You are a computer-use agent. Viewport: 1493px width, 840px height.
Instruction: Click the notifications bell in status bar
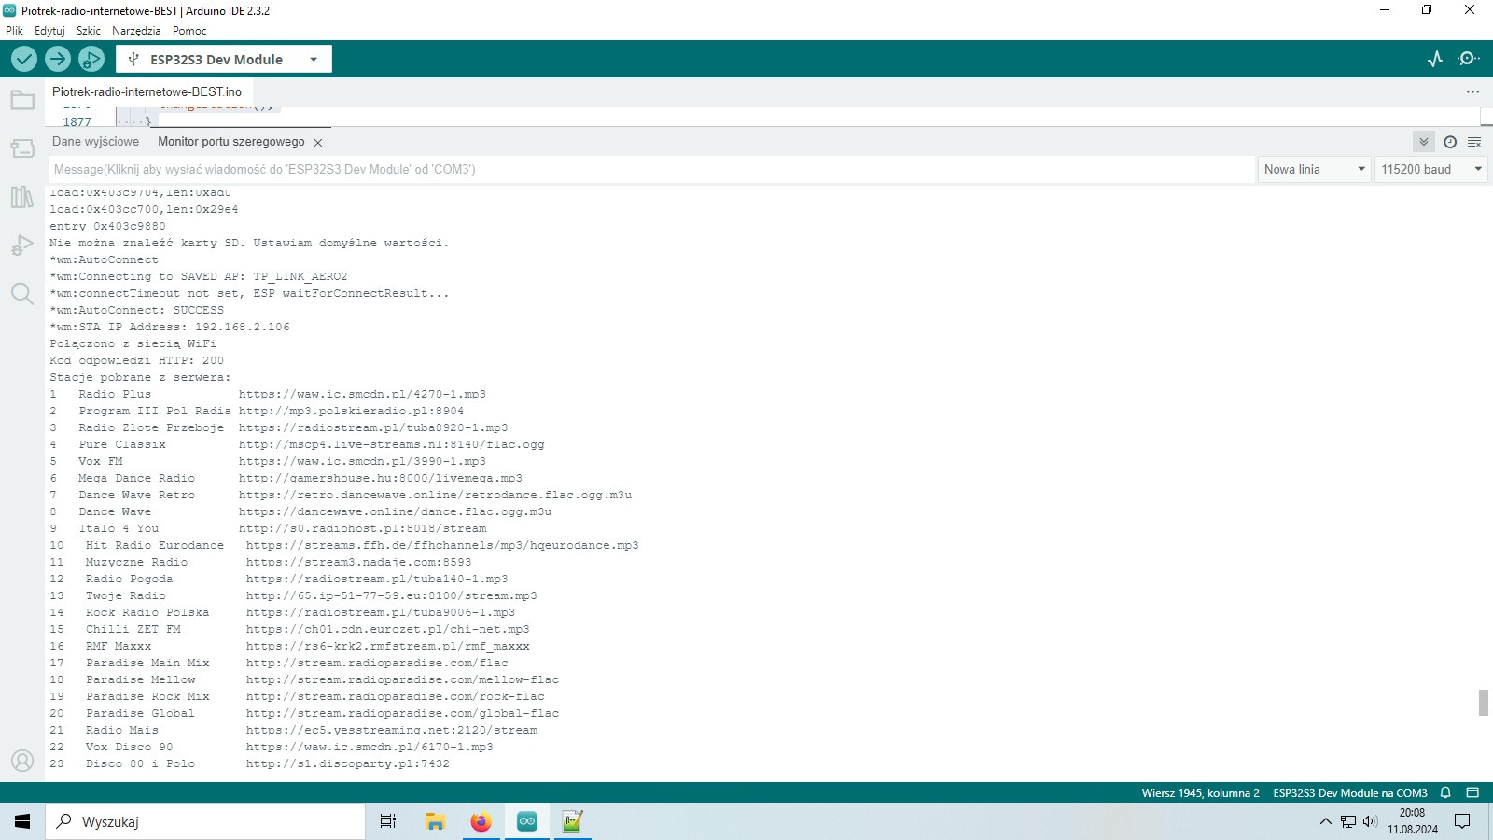[x=1445, y=792]
